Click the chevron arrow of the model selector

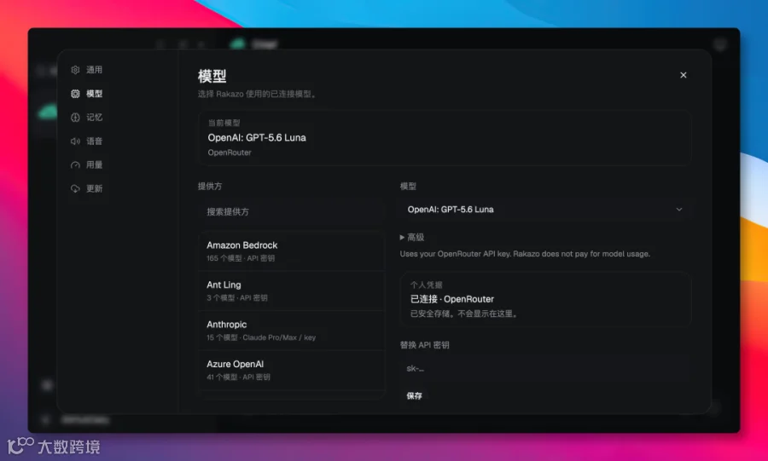click(679, 210)
